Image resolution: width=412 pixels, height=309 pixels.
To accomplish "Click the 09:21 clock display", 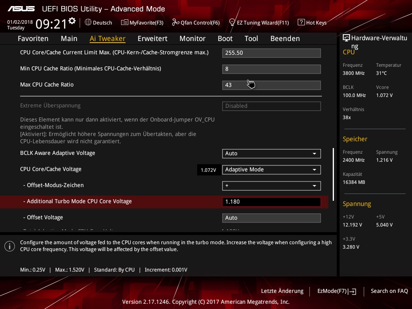I will 51,24.
